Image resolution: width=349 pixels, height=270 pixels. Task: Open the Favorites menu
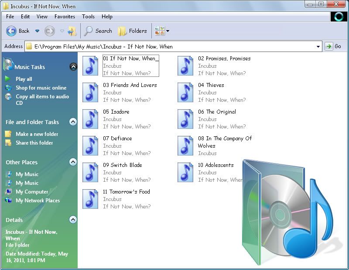[x=65, y=17]
